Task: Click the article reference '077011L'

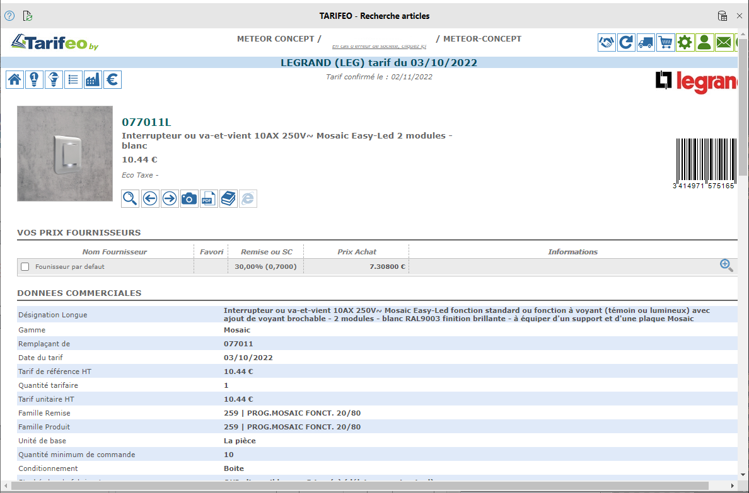Action: coord(147,123)
